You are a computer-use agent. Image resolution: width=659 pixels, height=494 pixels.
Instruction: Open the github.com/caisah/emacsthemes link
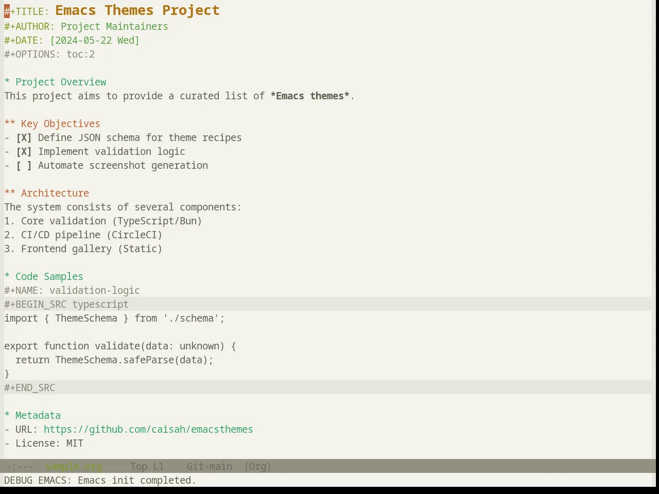click(x=148, y=430)
